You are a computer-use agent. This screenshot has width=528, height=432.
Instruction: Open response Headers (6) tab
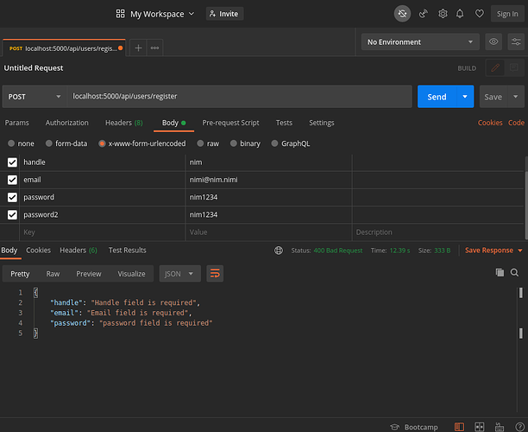click(x=79, y=251)
